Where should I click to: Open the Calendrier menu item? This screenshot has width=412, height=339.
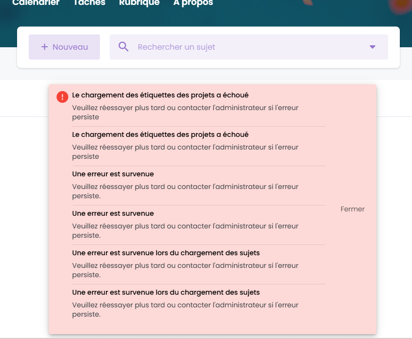tap(36, 3)
